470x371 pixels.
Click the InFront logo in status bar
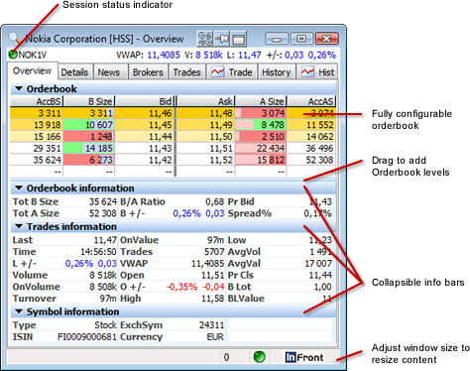click(304, 357)
